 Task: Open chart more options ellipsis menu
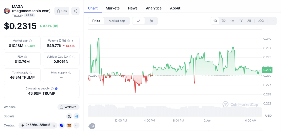point(272,21)
